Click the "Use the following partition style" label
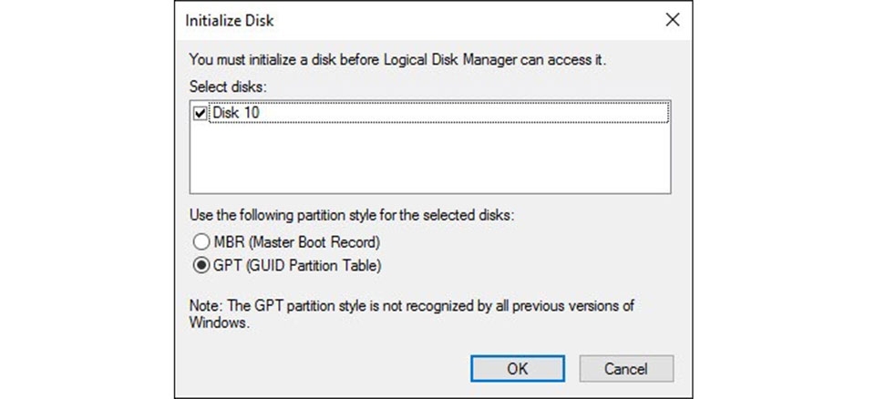The height and width of the screenshot is (399, 875). pyautogui.click(x=351, y=219)
